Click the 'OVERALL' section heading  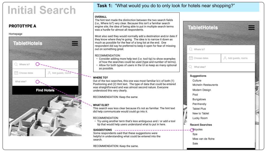click(101, 17)
